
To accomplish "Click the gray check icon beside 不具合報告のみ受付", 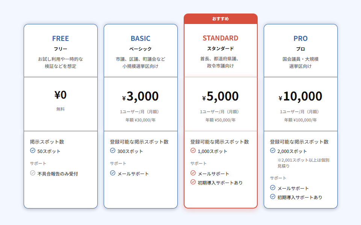I will pos(33,173).
